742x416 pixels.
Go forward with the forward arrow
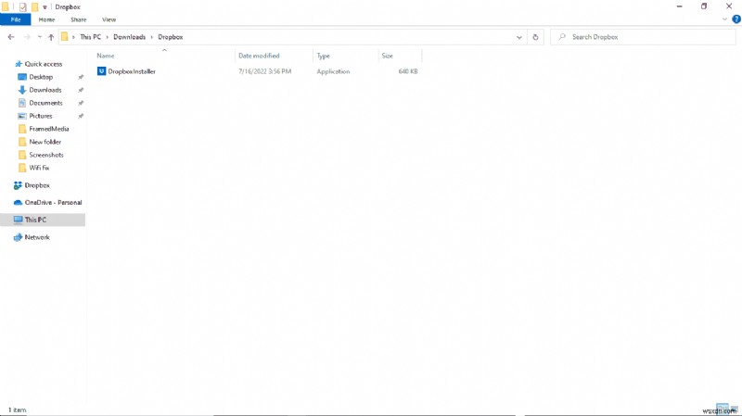(27, 37)
